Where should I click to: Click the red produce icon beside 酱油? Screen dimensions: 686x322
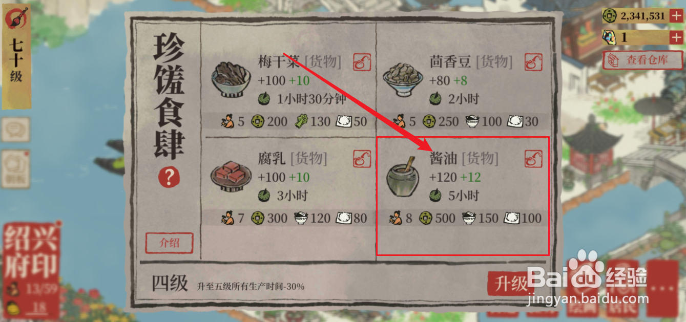coord(533,158)
